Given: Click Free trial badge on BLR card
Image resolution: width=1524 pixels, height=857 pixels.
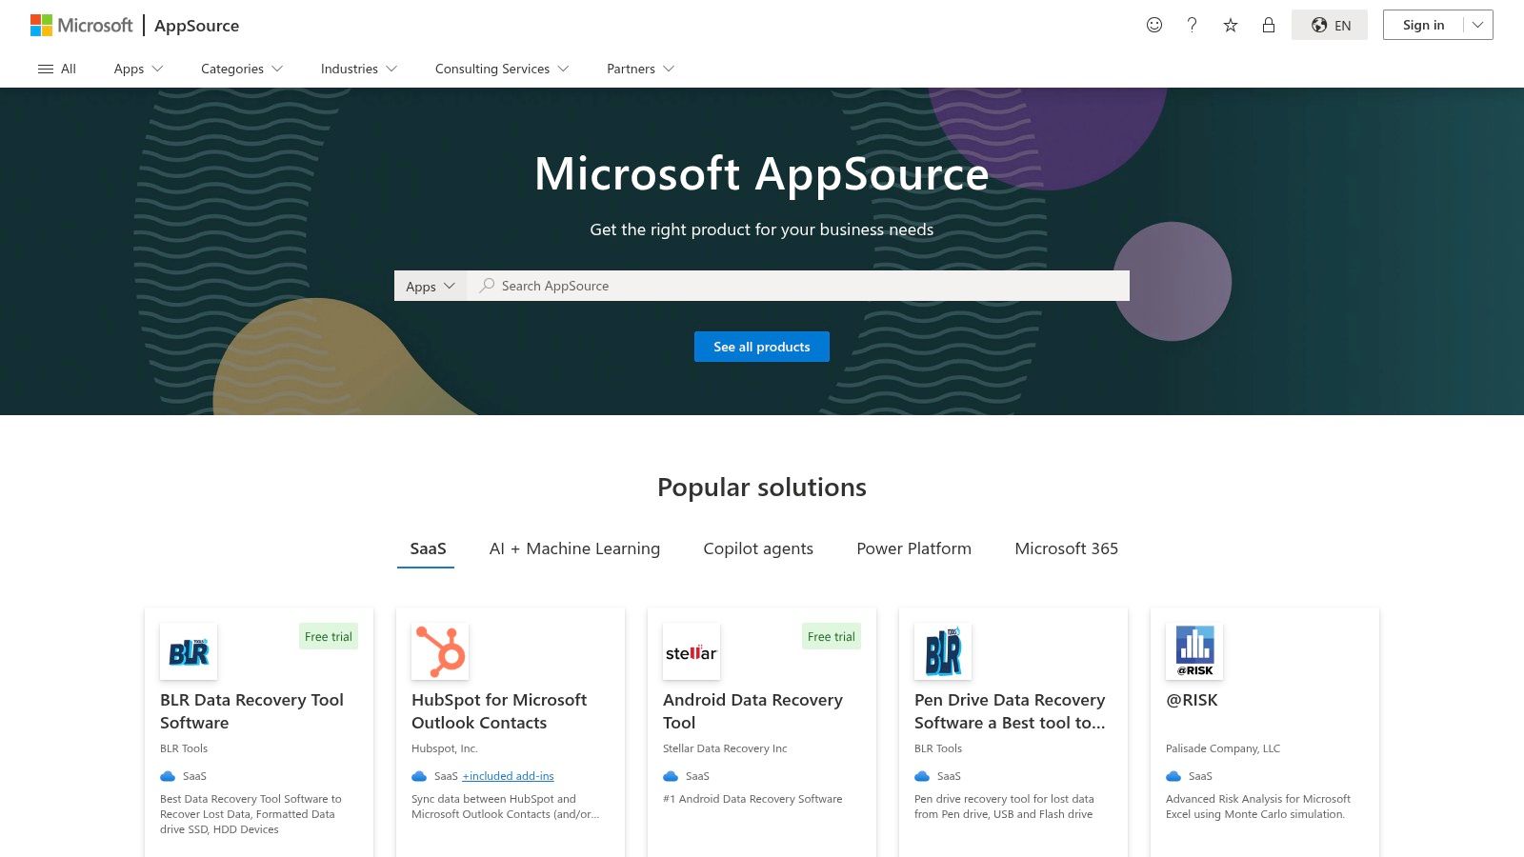Looking at the screenshot, I should (329, 636).
